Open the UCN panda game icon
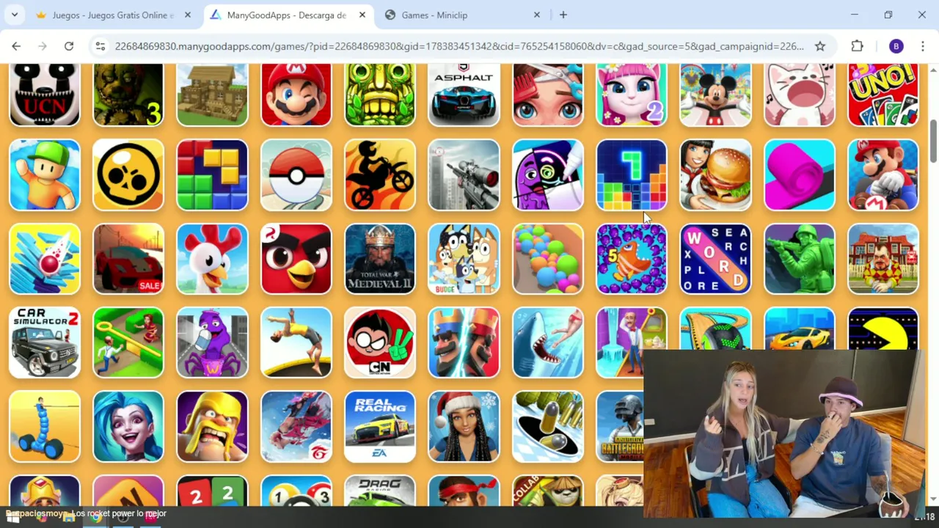The width and height of the screenshot is (939, 528). tap(45, 94)
